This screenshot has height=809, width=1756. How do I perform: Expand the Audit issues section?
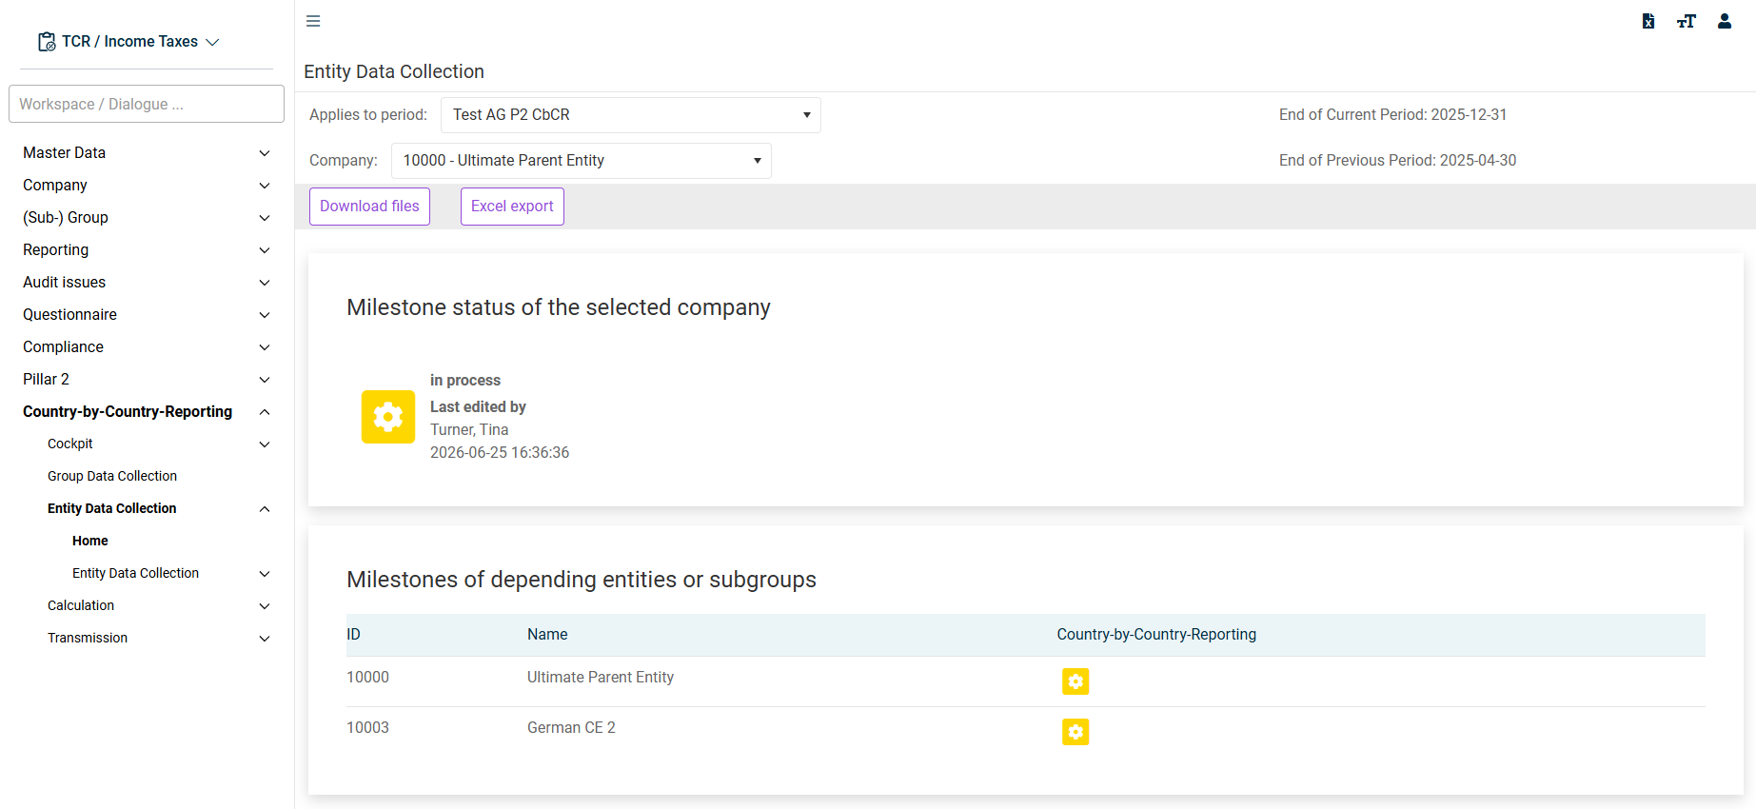147,283
